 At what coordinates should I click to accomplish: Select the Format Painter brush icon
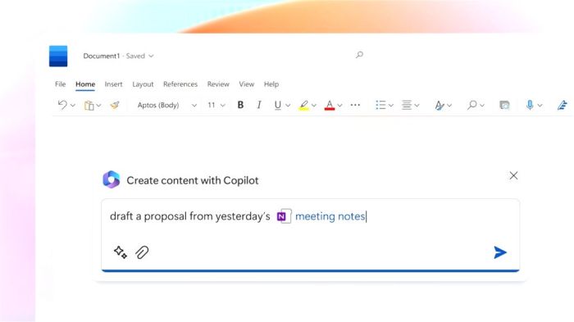coord(115,105)
